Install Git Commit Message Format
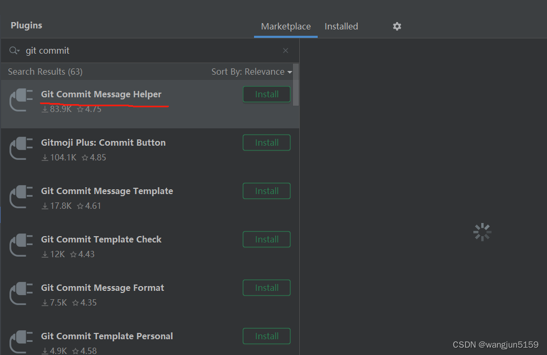This screenshot has height=355, width=547. (x=267, y=288)
